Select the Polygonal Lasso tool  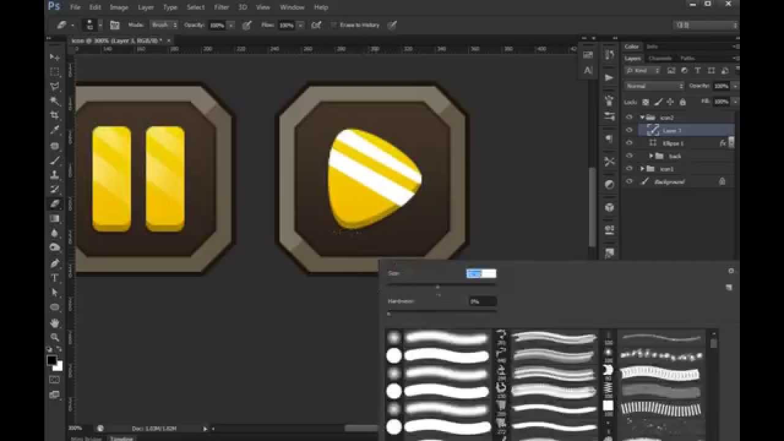pyautogui.click(x=55, y=86)
